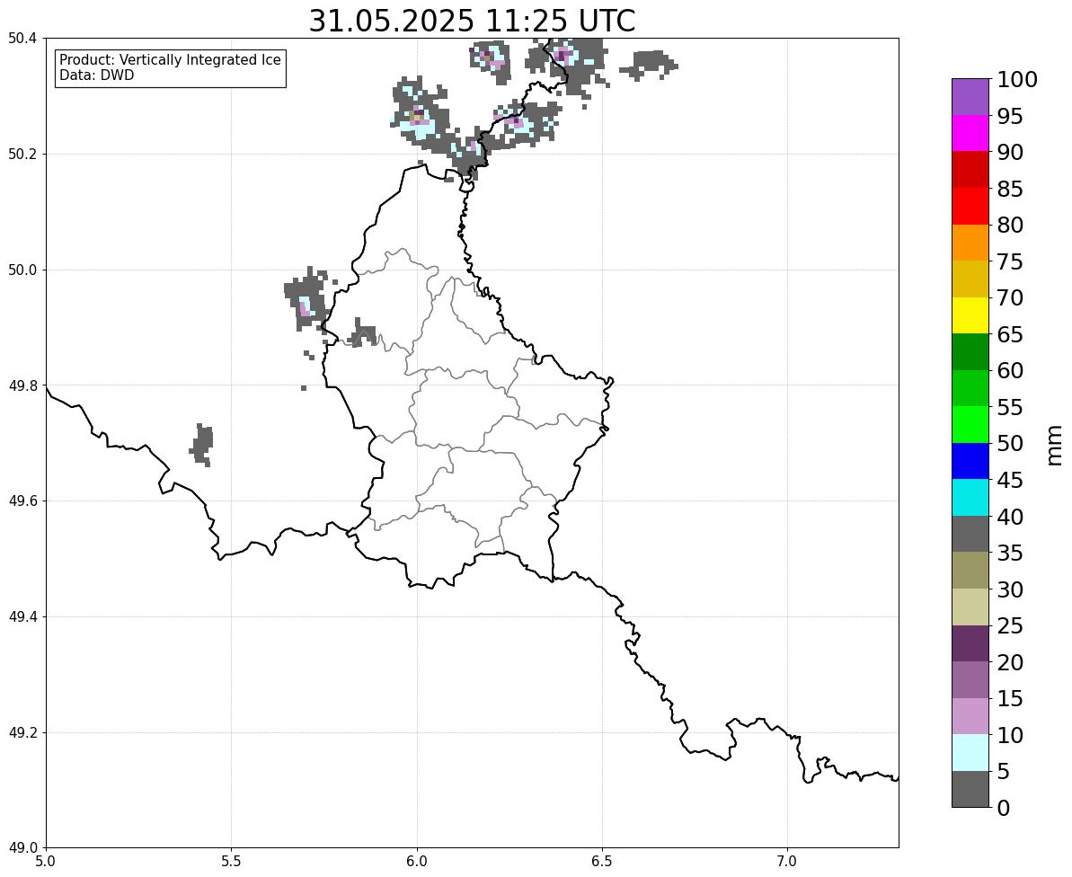Screen dimensions: 1072x877
Task: Select the medium green 55–60 mm colorbar segment
Action: (970, 388)
